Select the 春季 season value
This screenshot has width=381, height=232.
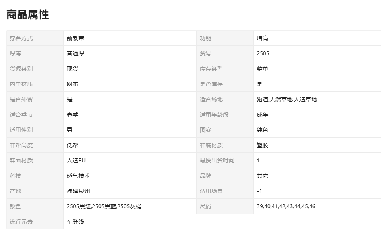pyautogui.click(x=73, y=115)
